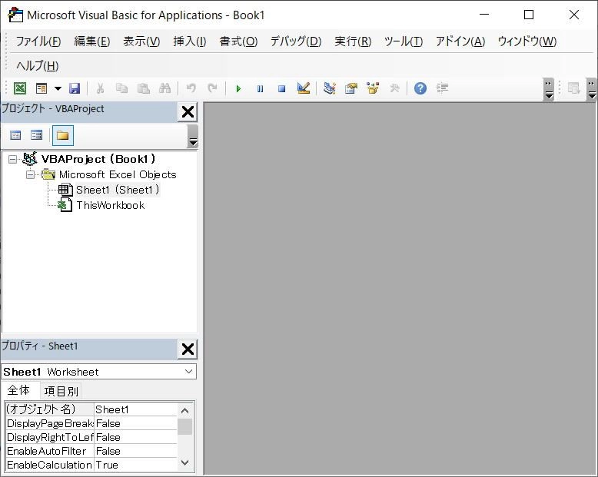Open the デバッグ(D) menu
The width and height of the screenshot is (598, 477).
pyautogui.click(x=296, y=41)
